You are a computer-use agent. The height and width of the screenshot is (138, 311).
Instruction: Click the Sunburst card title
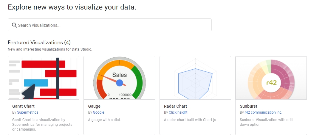[x=248, y=106]
